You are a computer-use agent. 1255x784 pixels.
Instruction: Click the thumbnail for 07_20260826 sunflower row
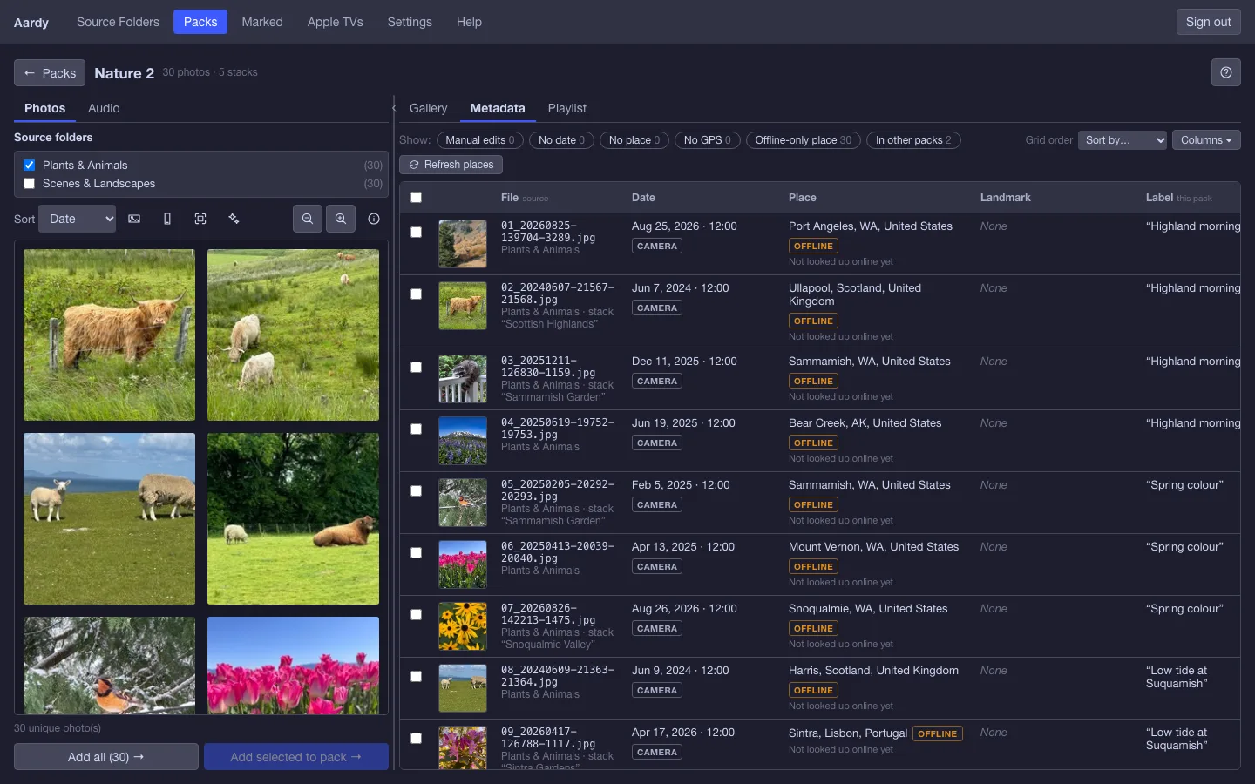(x=463, y=625)
